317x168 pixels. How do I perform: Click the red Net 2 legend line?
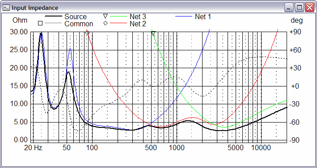coord(118,23)
